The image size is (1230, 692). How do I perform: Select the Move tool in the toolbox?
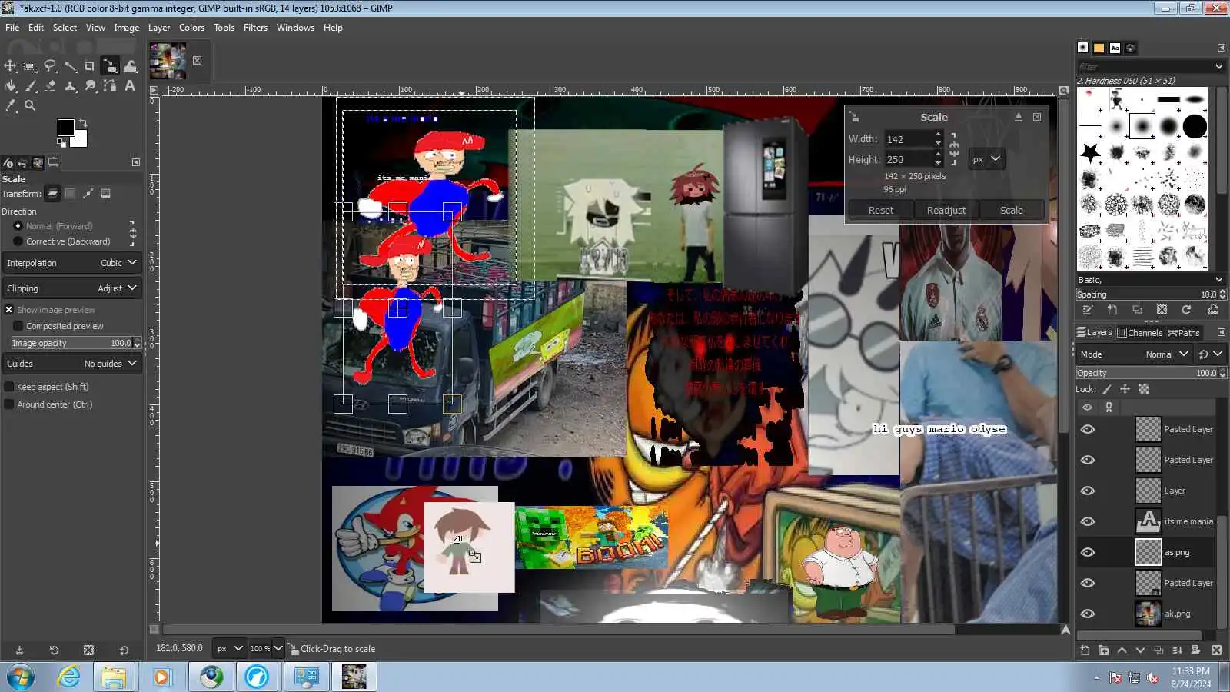(x=10, y=66)
